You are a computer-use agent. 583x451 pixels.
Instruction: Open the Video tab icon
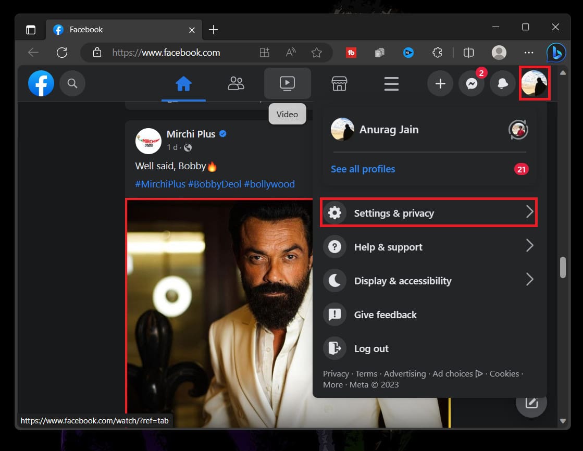(287, 83)
